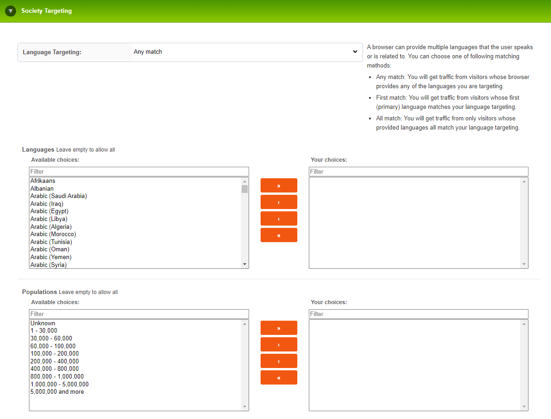Remove selected language with single left arrow

[x=278, y=218]
